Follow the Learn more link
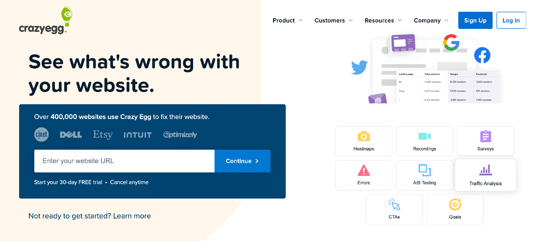The height and width of the screenshot is (242, 547). pyautogui.click(x=132, y=216)
